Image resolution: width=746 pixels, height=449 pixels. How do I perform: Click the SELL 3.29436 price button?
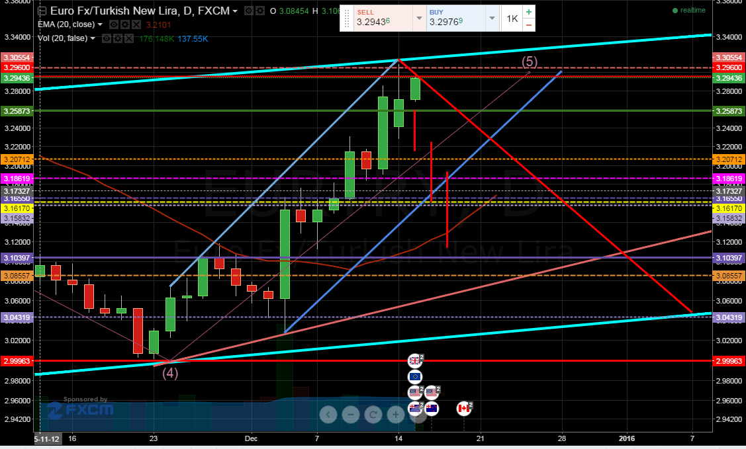click(383, 19)
